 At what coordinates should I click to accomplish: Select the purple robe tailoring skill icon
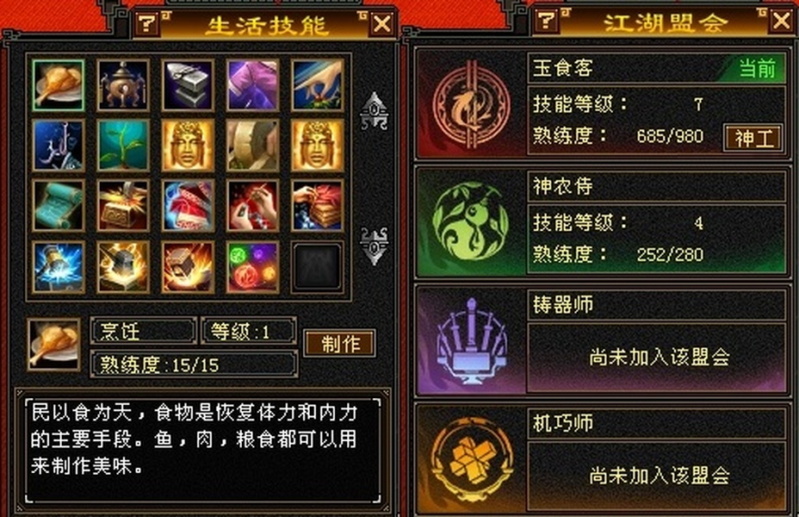(252, 85)
